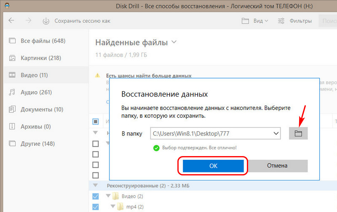Image resolution: width=337 pixels, height=212 pixels.
Task: Click 'Выбор подтвержден. Все отлично!' message
Action: [x=199, y=148]
